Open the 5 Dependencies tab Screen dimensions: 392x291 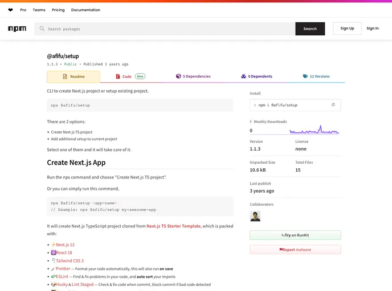[193, 76]
